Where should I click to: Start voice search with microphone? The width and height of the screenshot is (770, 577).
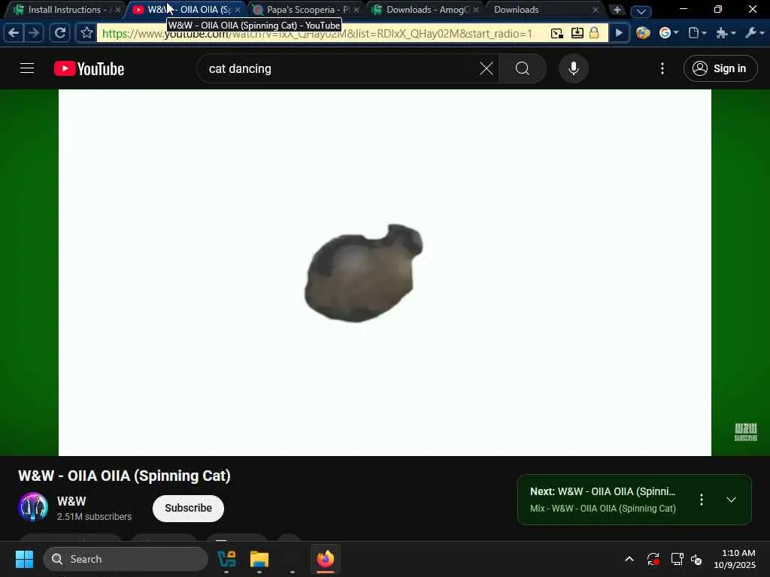574,68
